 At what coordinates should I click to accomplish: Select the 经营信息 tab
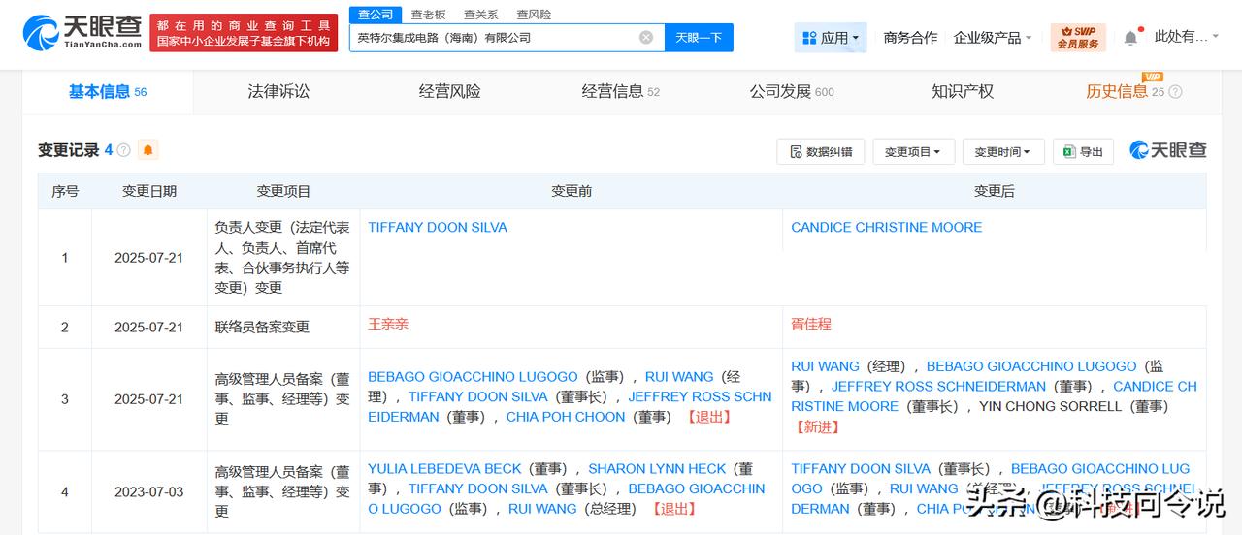tap(620, 91)
